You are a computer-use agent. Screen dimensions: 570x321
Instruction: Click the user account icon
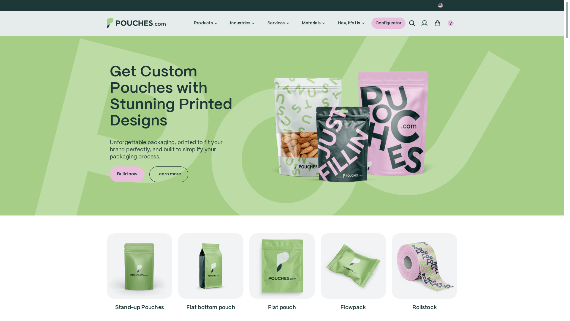point(424,23)
